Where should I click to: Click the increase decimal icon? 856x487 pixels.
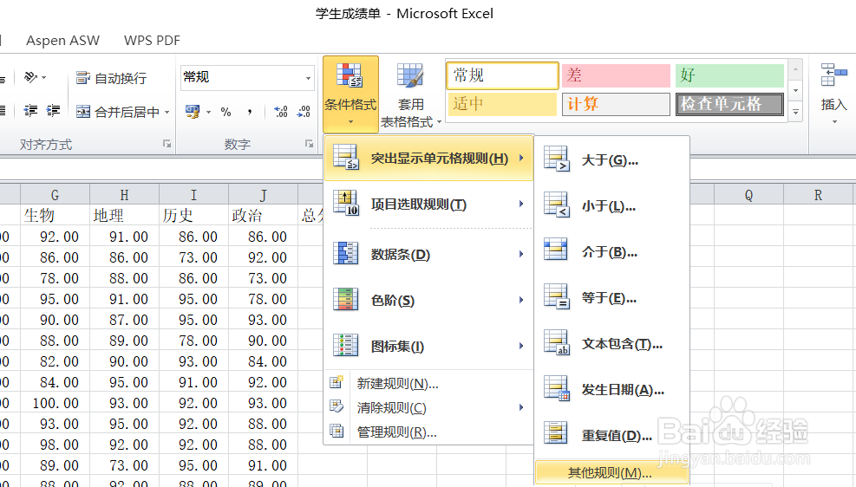tap(281, 112)
